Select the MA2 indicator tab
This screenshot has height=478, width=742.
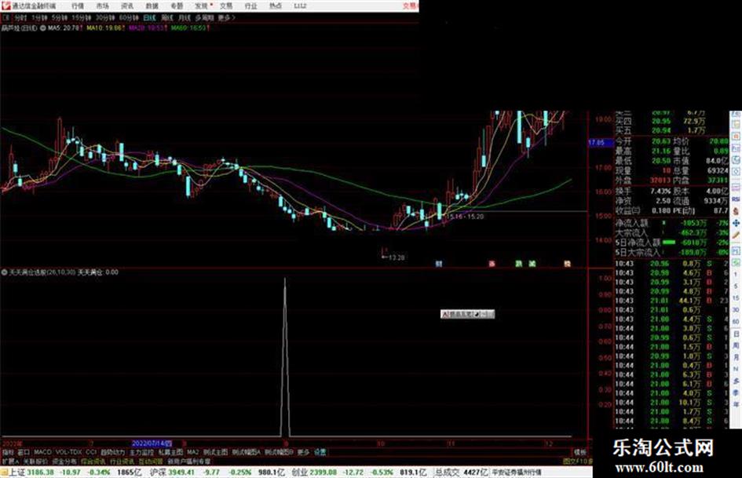coord(192,452)
